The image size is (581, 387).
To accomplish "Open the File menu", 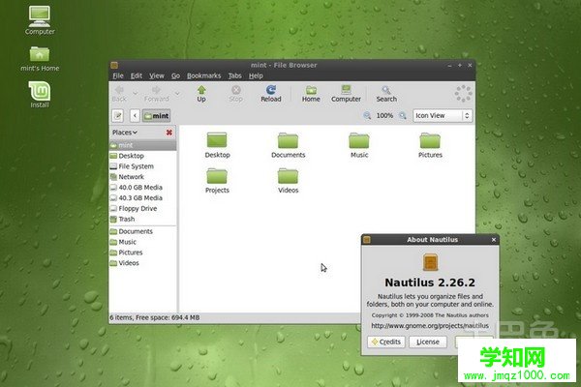I will coord(118,75).
